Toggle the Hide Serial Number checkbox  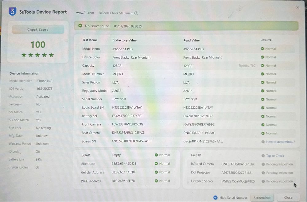click(x=216, y=197)
